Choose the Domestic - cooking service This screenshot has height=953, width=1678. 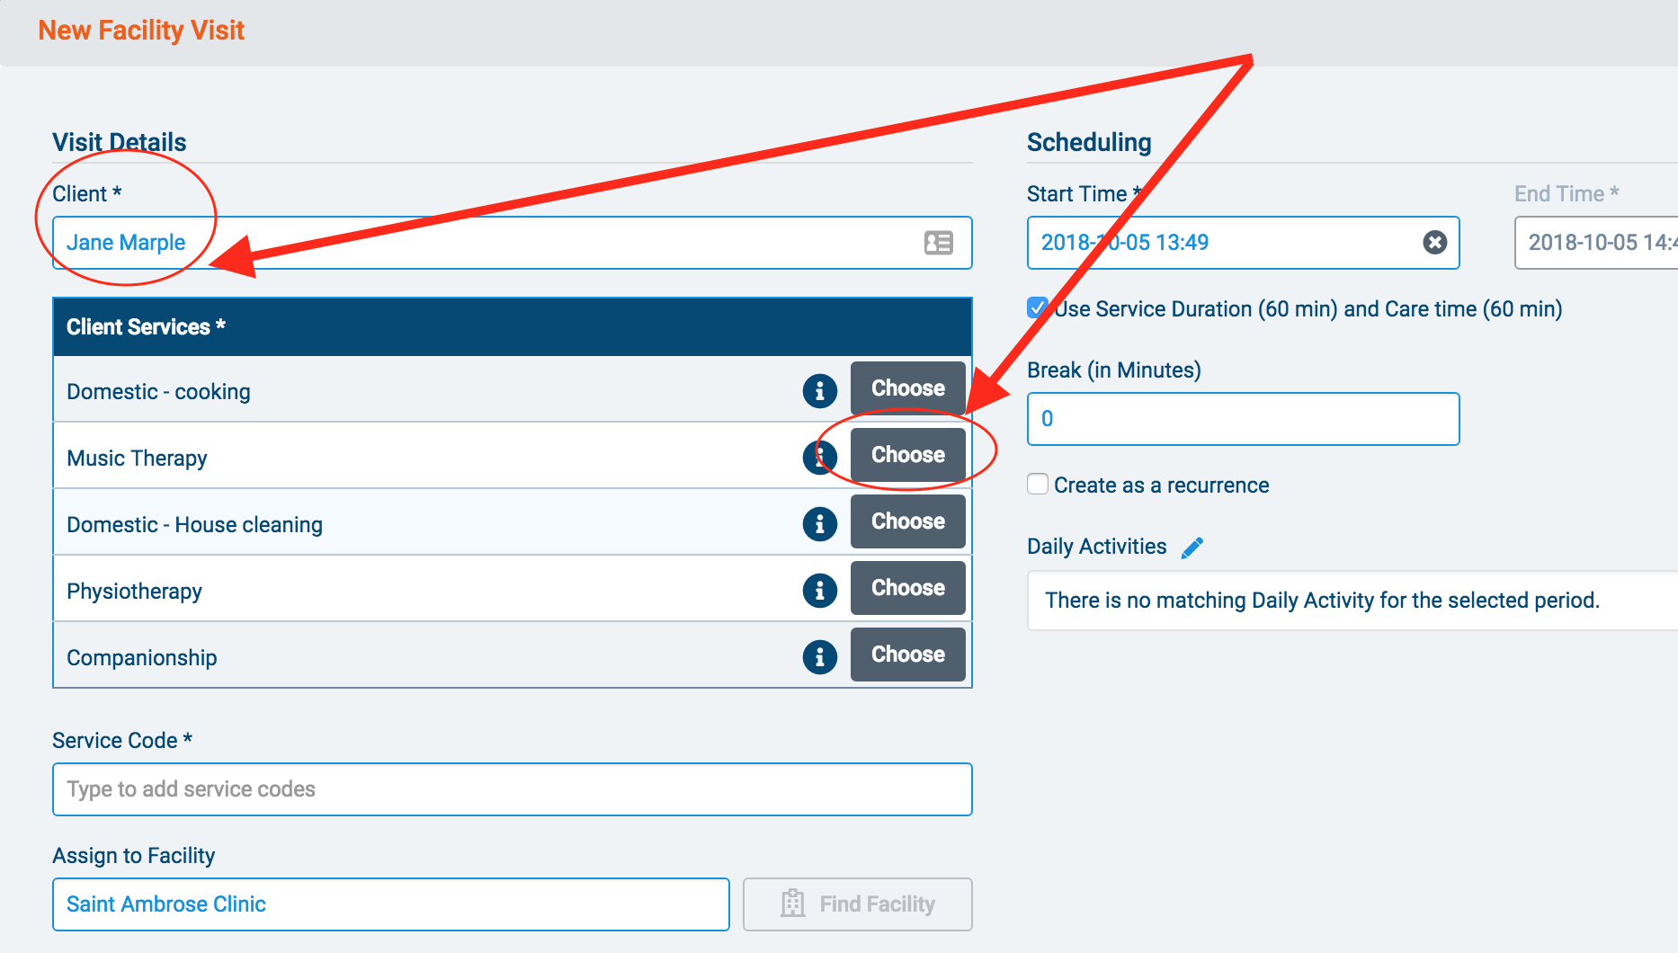click(x=907, y=388)
